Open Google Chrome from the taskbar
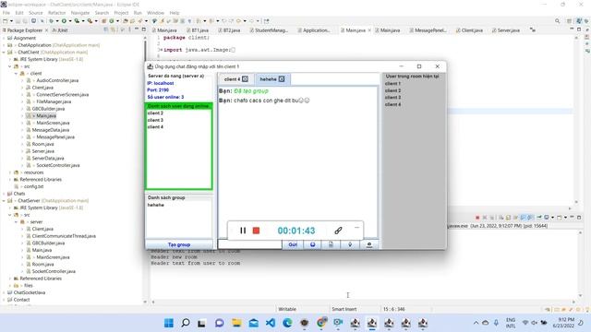 [x=321, y=323]
